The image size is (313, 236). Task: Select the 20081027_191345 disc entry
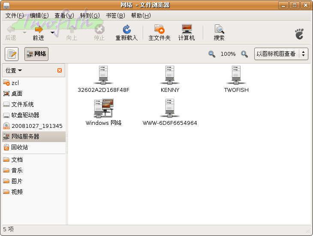34,126
